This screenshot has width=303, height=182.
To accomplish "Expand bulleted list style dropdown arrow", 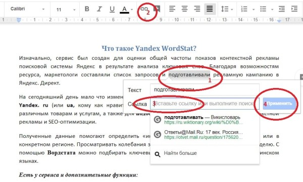I will point(272,10).
